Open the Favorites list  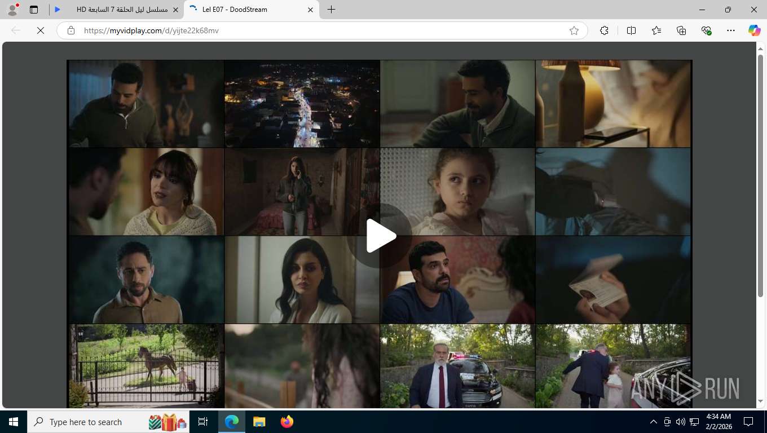(656, 30)
